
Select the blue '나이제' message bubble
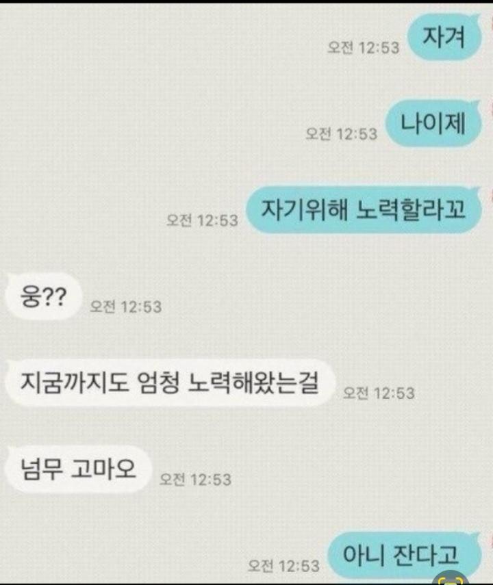click(433, 123)
